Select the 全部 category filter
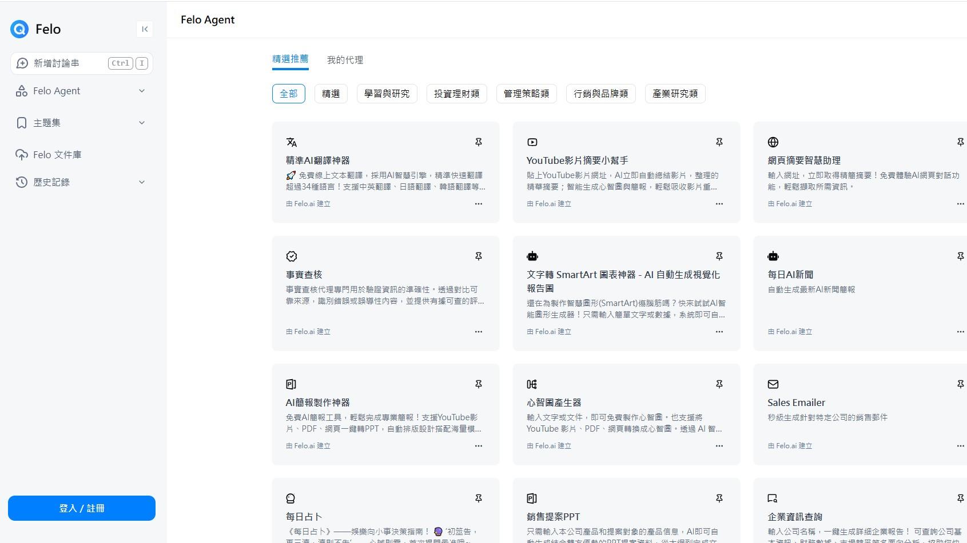Screen dimensions: 967x543 289,94
